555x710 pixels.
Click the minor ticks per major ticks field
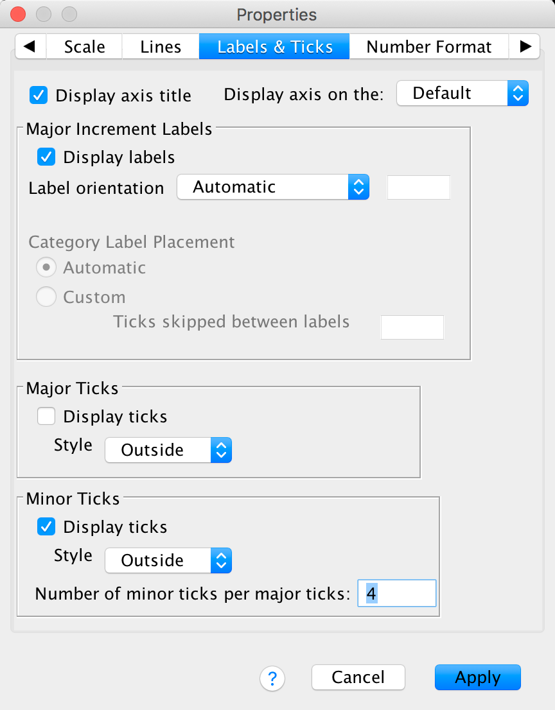[397, 594]
